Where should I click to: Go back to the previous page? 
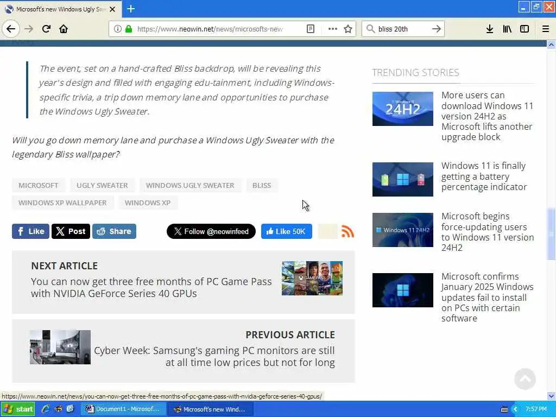point(11,29)
